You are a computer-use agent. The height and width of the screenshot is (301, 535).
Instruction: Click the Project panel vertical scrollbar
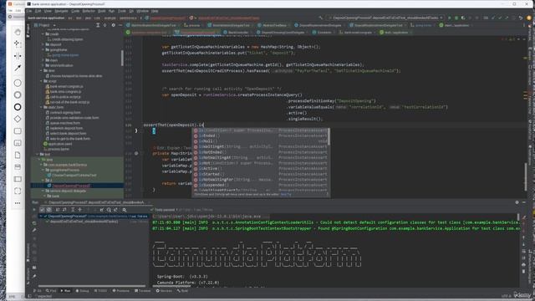122,58
